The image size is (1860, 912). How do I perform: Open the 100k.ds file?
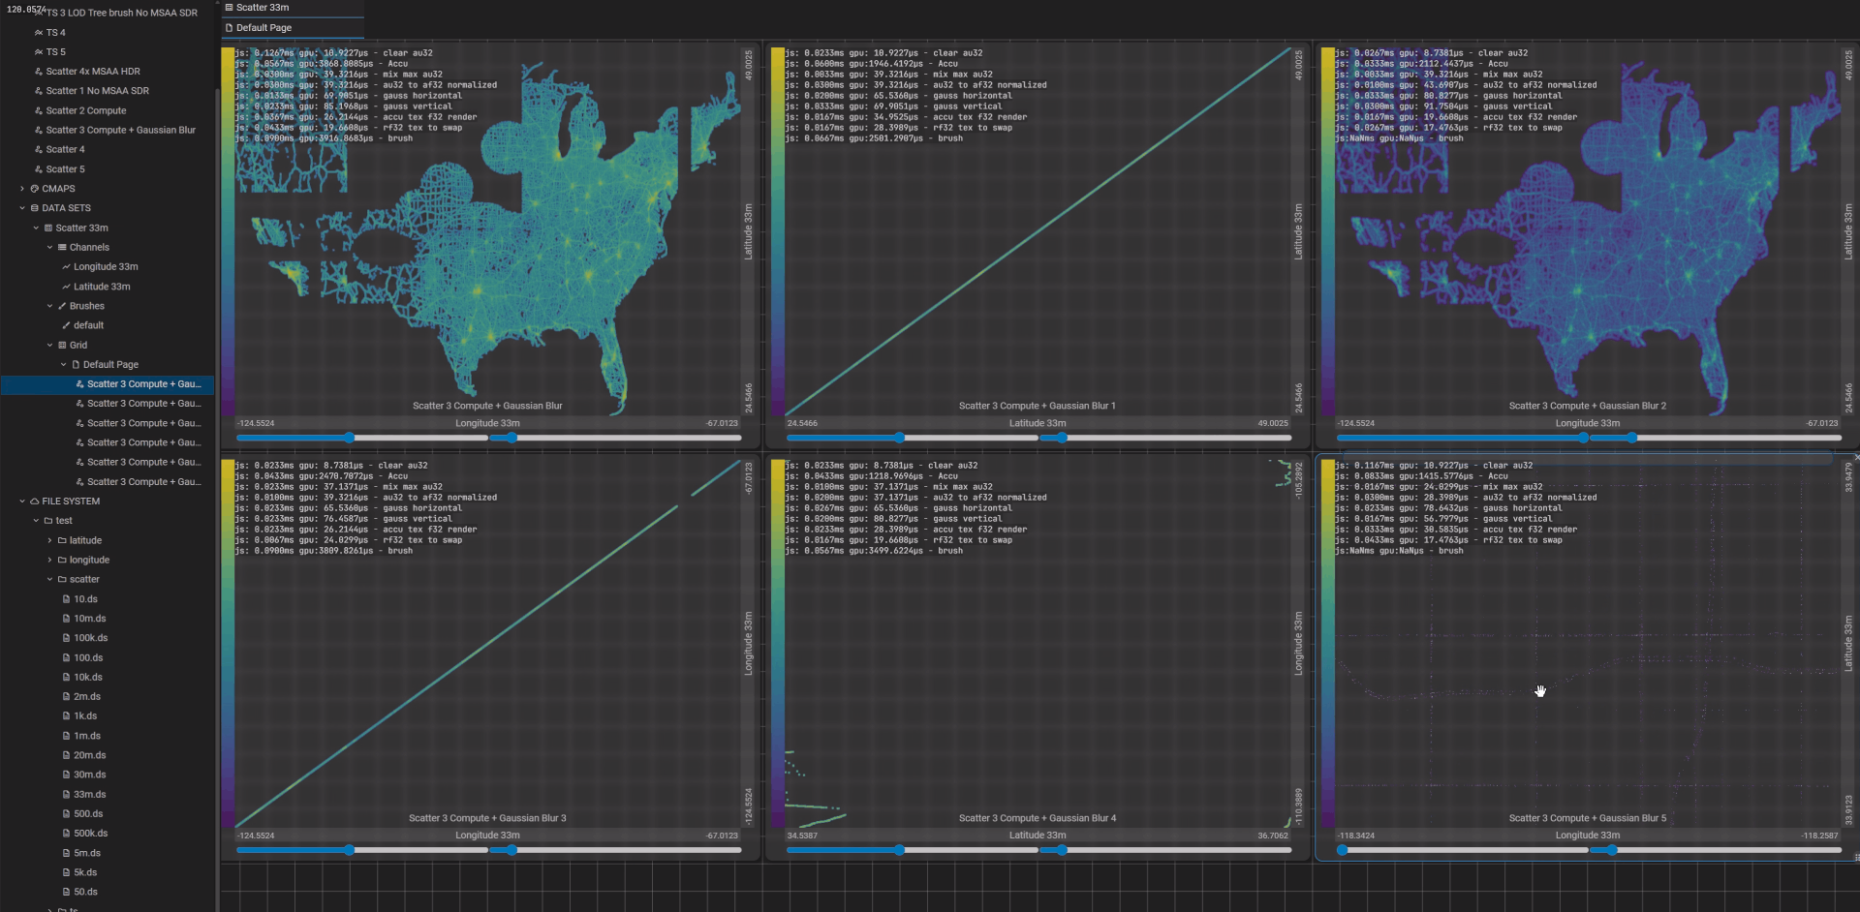tap(90, 638)
